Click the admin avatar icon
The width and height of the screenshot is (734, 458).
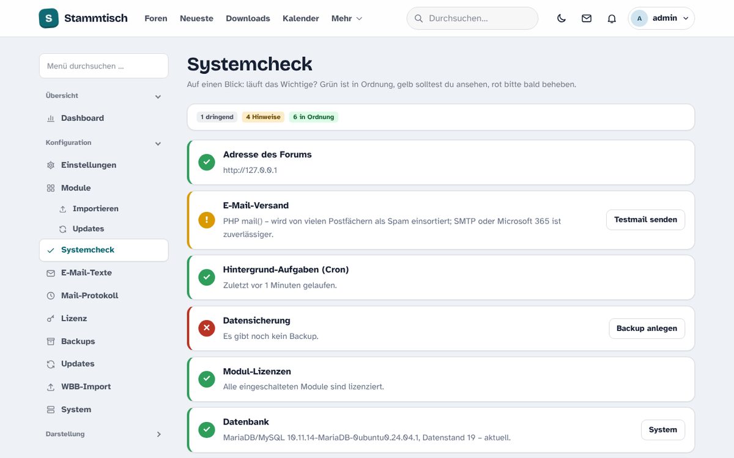point(639,18)
